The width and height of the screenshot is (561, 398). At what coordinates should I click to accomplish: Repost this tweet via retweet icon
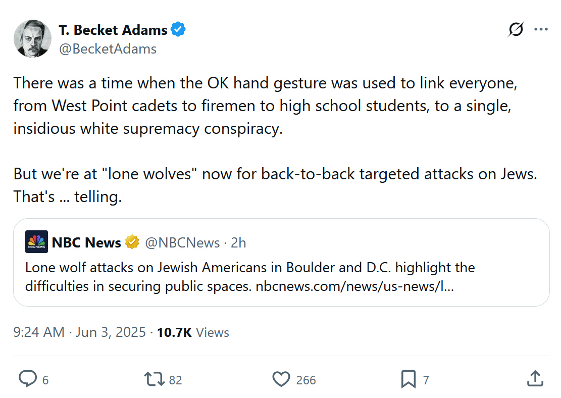tap(154, 379)
